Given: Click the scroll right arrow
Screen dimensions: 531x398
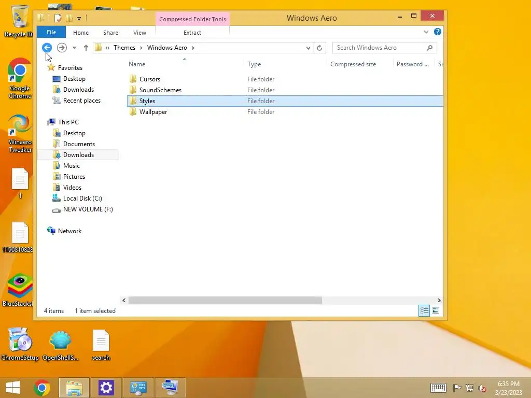Looking at the screenshot, I should click(439, 300).
